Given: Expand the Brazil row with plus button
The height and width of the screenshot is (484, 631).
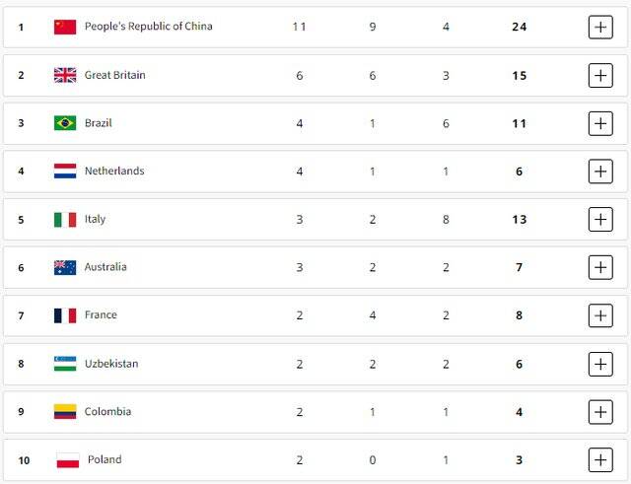Looking at the screenshot, I should [599, 123].
